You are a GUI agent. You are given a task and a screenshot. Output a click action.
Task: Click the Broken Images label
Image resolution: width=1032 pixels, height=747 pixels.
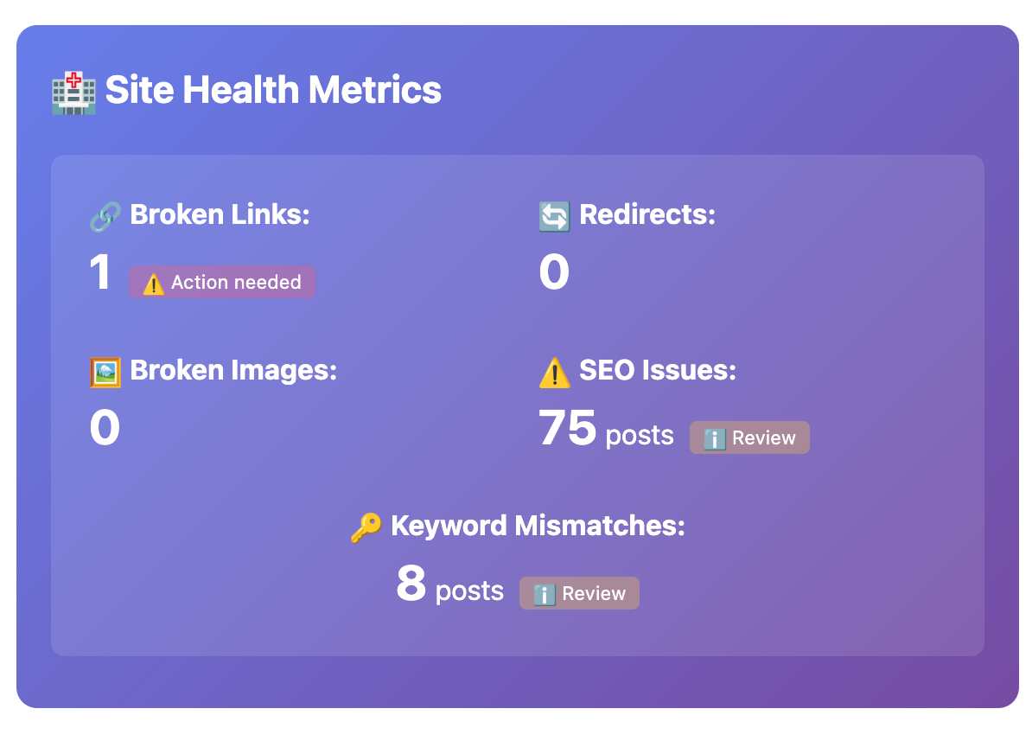pos(233,370)
